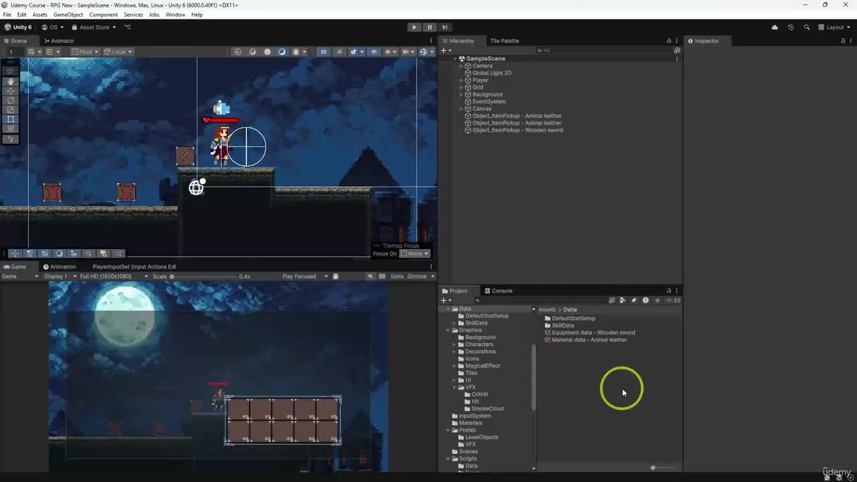This screenshot has width=857, height=482.
Task: Expand the Player object in Hierarchy
Action: click(461, 80)
